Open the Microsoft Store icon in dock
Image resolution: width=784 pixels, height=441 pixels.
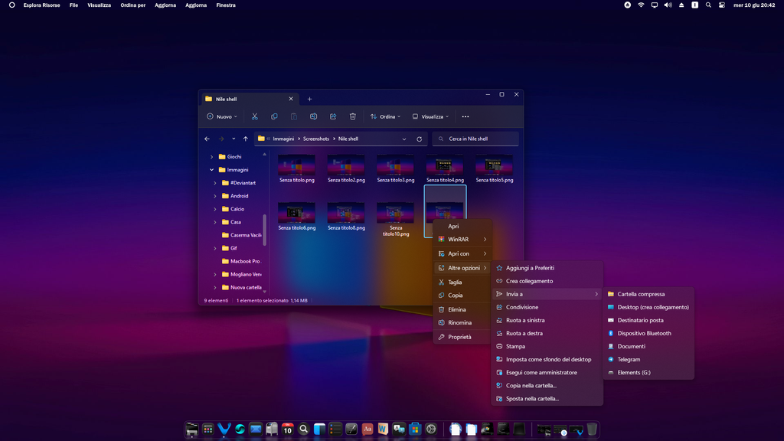point(415,429)
